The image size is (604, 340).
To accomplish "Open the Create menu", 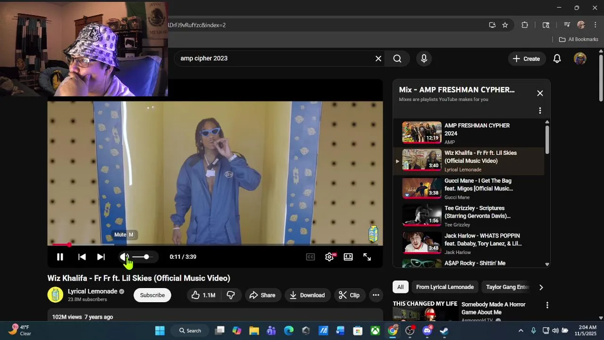I will click(526, 59).
